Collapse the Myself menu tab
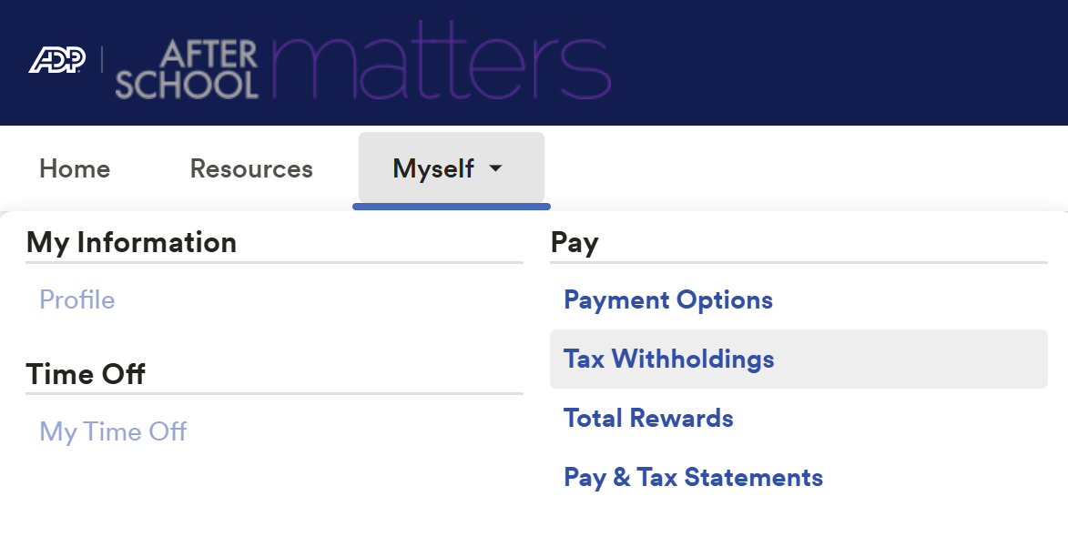 pos(433,168)
